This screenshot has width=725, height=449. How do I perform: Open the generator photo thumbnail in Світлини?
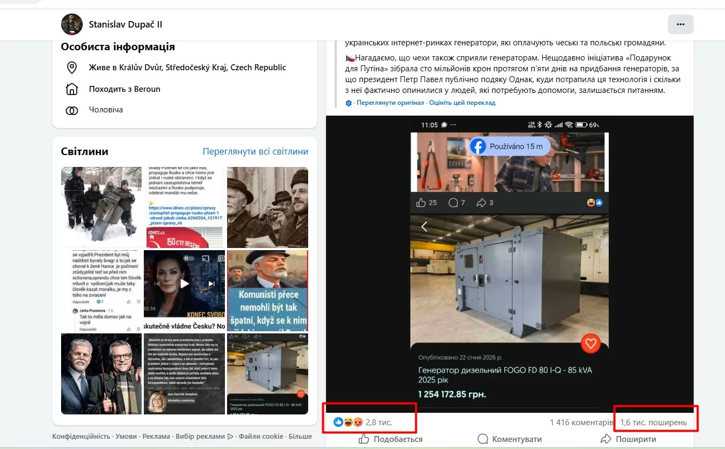pyautogui.click(x=268, y=373)
